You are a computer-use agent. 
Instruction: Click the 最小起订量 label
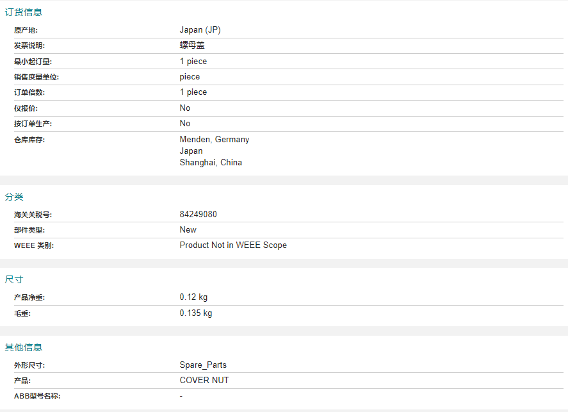(33, 62)
